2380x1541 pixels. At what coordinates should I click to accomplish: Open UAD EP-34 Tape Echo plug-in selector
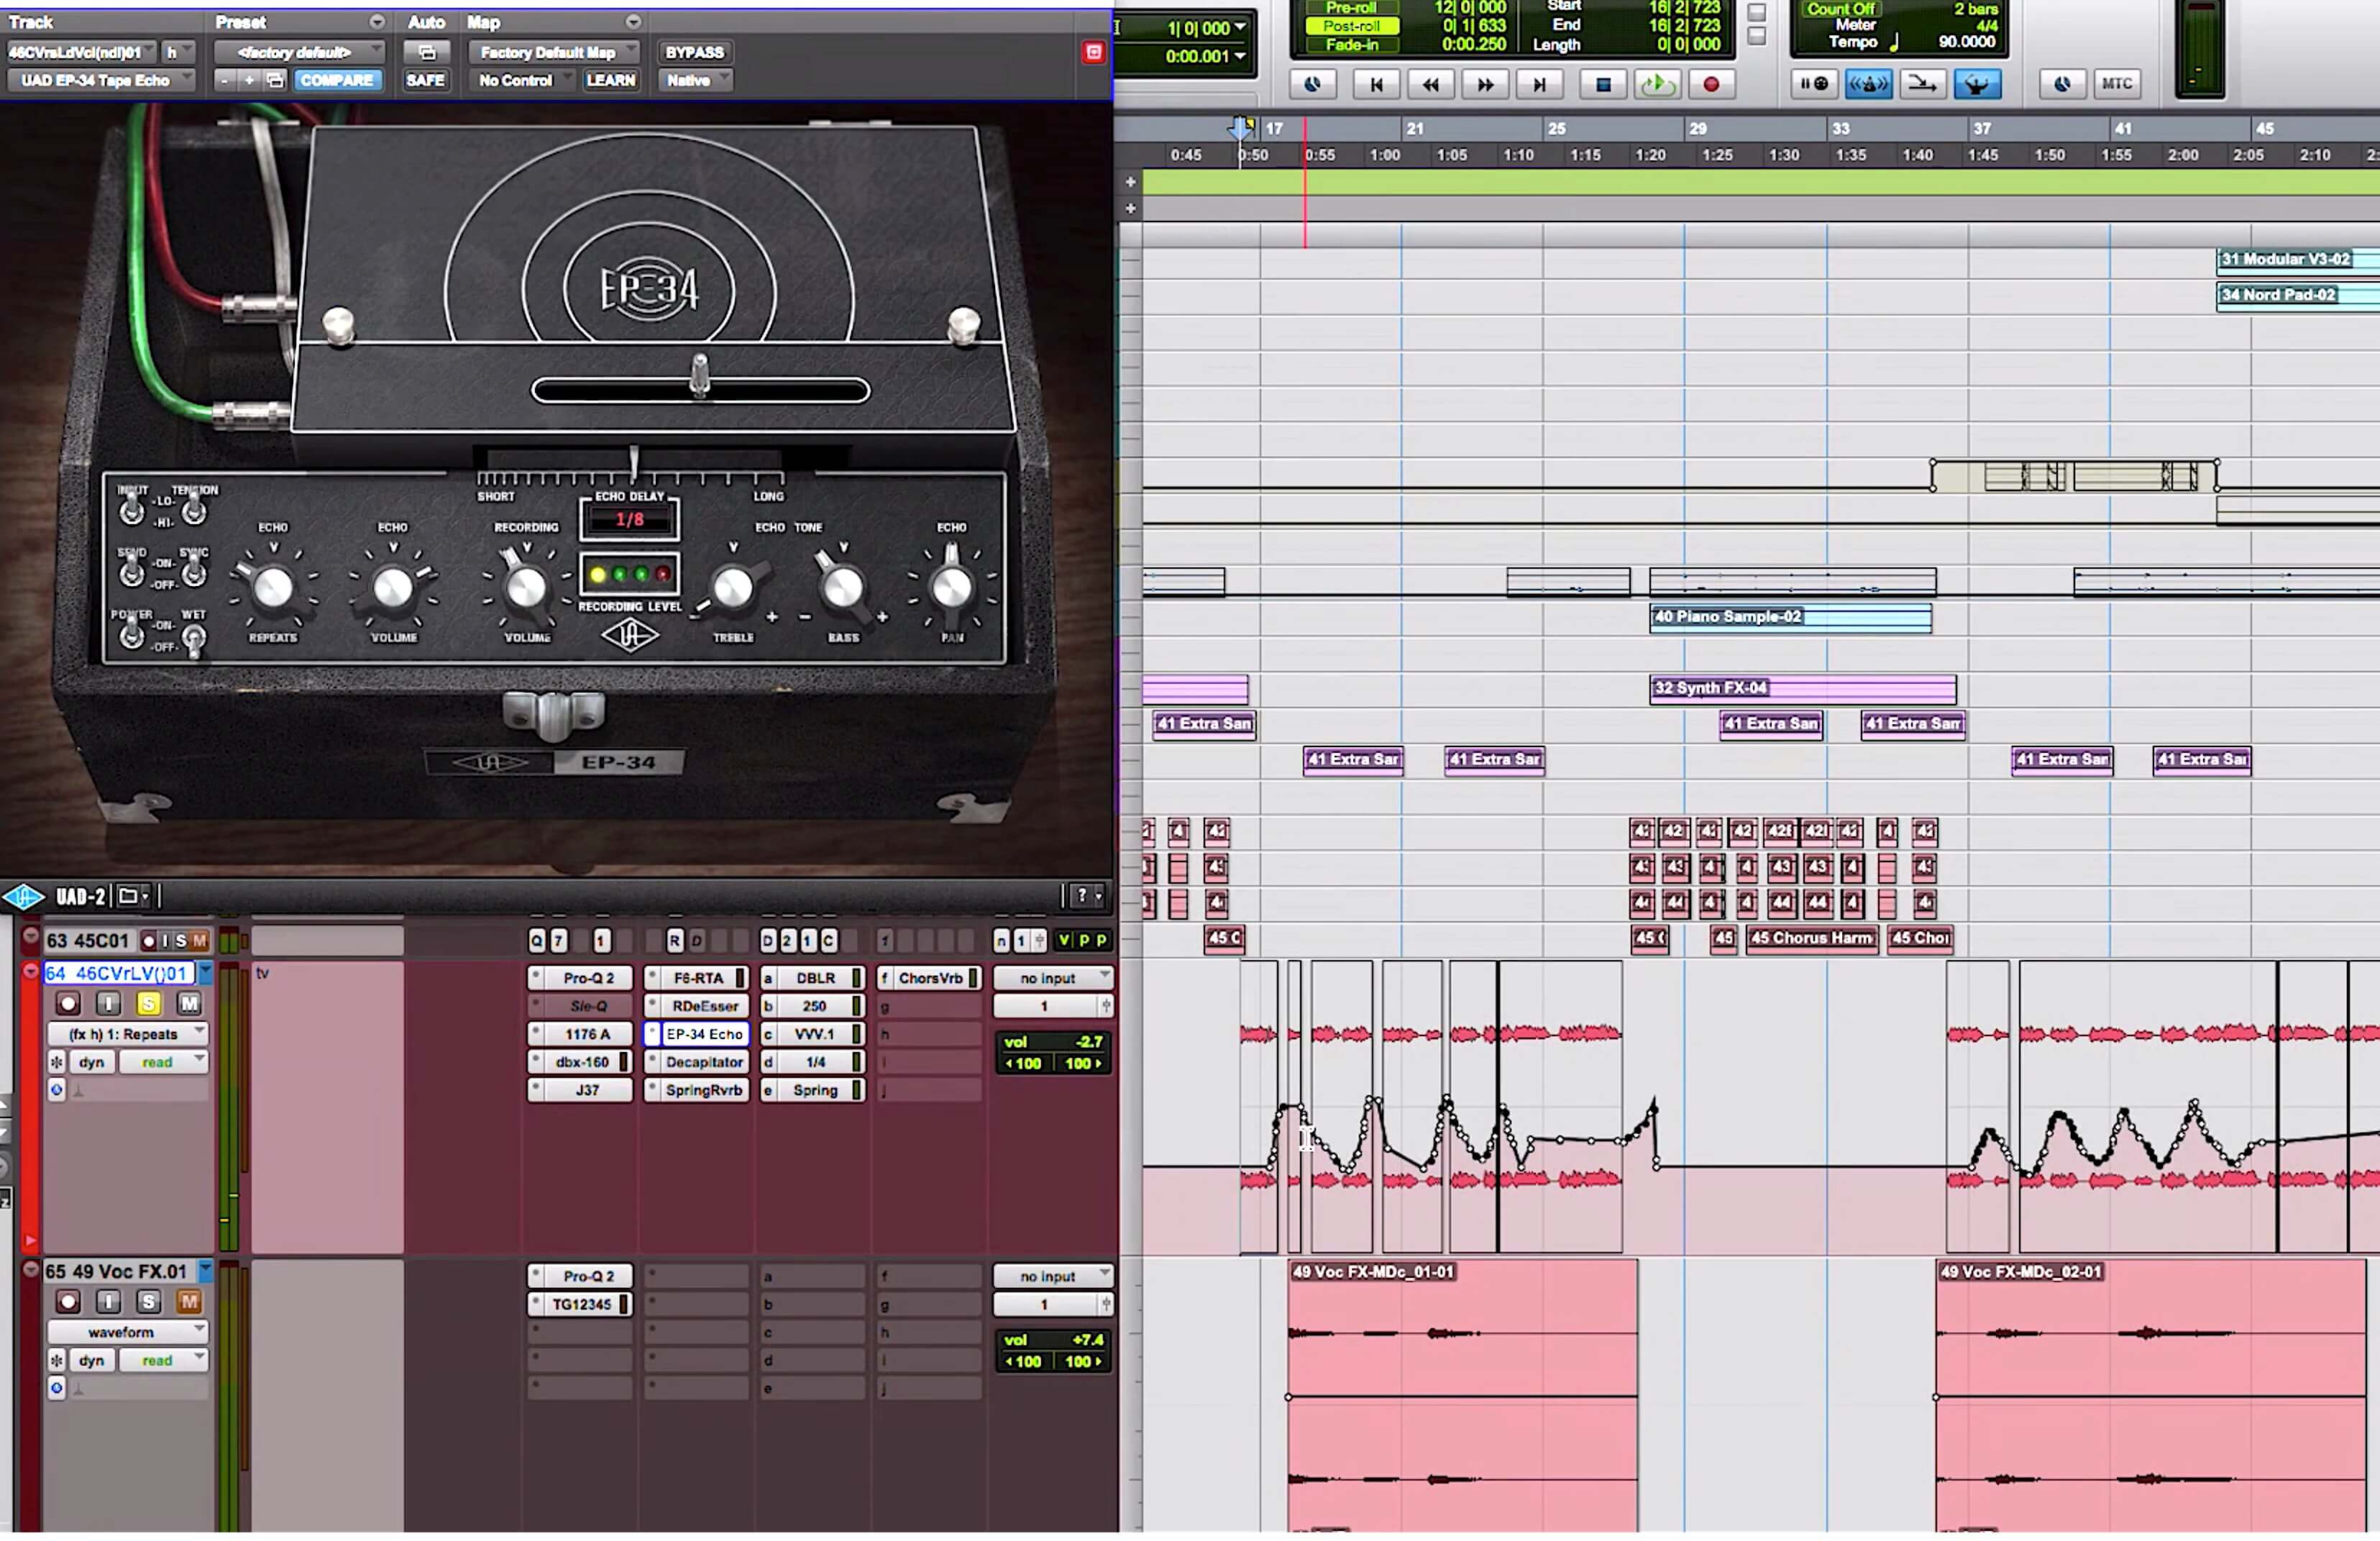[x=100, y=80]
